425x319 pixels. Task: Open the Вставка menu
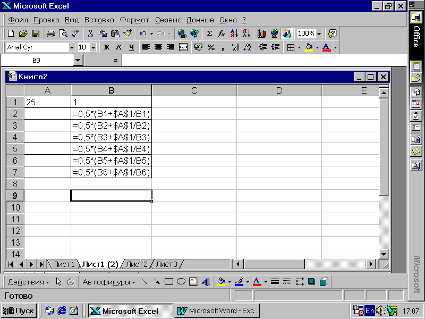pyautogui.click(x=99, y=20)
